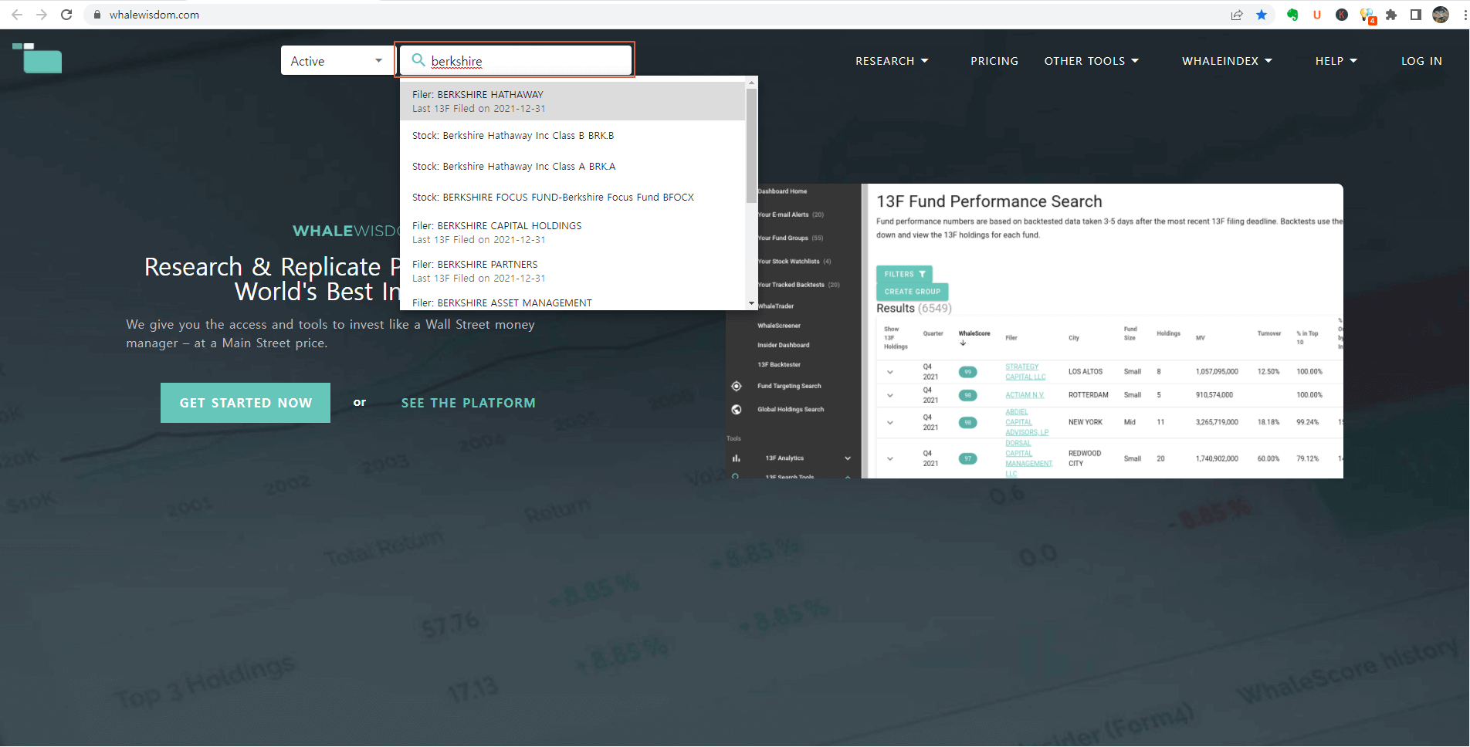Image resolution: width=1470 pixels, height=747 pixels.
Task: Expand the WHALEINDEX menu
Action: point(1227,61)
